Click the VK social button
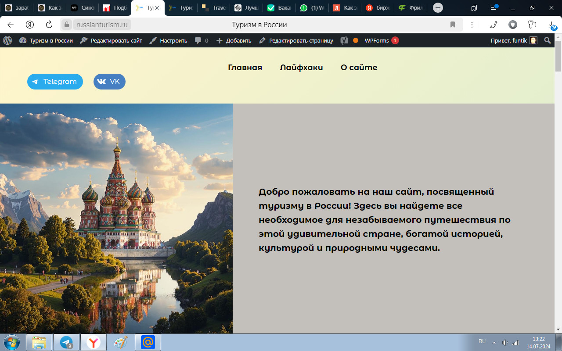Screen dimensions: 562x351 pyautogui.click(x=109, y=82)
